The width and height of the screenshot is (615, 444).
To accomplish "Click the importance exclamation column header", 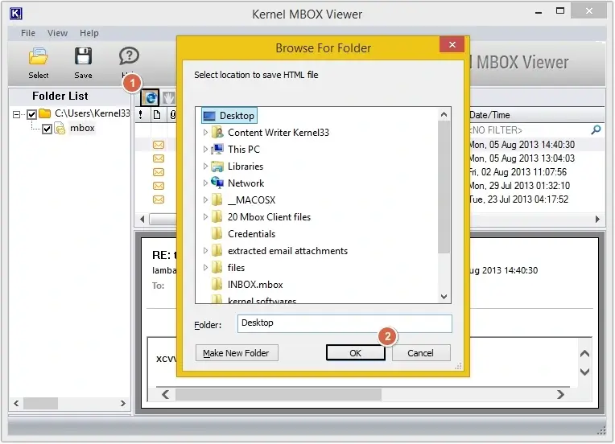I will pyautogui.click(x=140, y=115).
